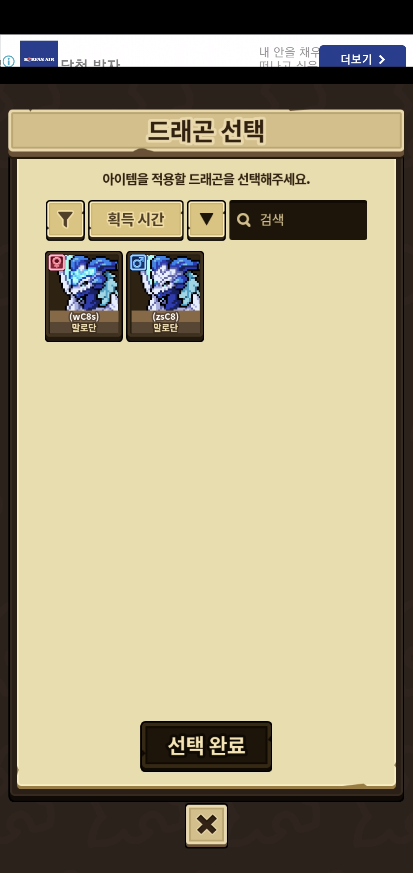Click the 검색 search input field
The image size is (413, 873).
click(x=298, y=220)
